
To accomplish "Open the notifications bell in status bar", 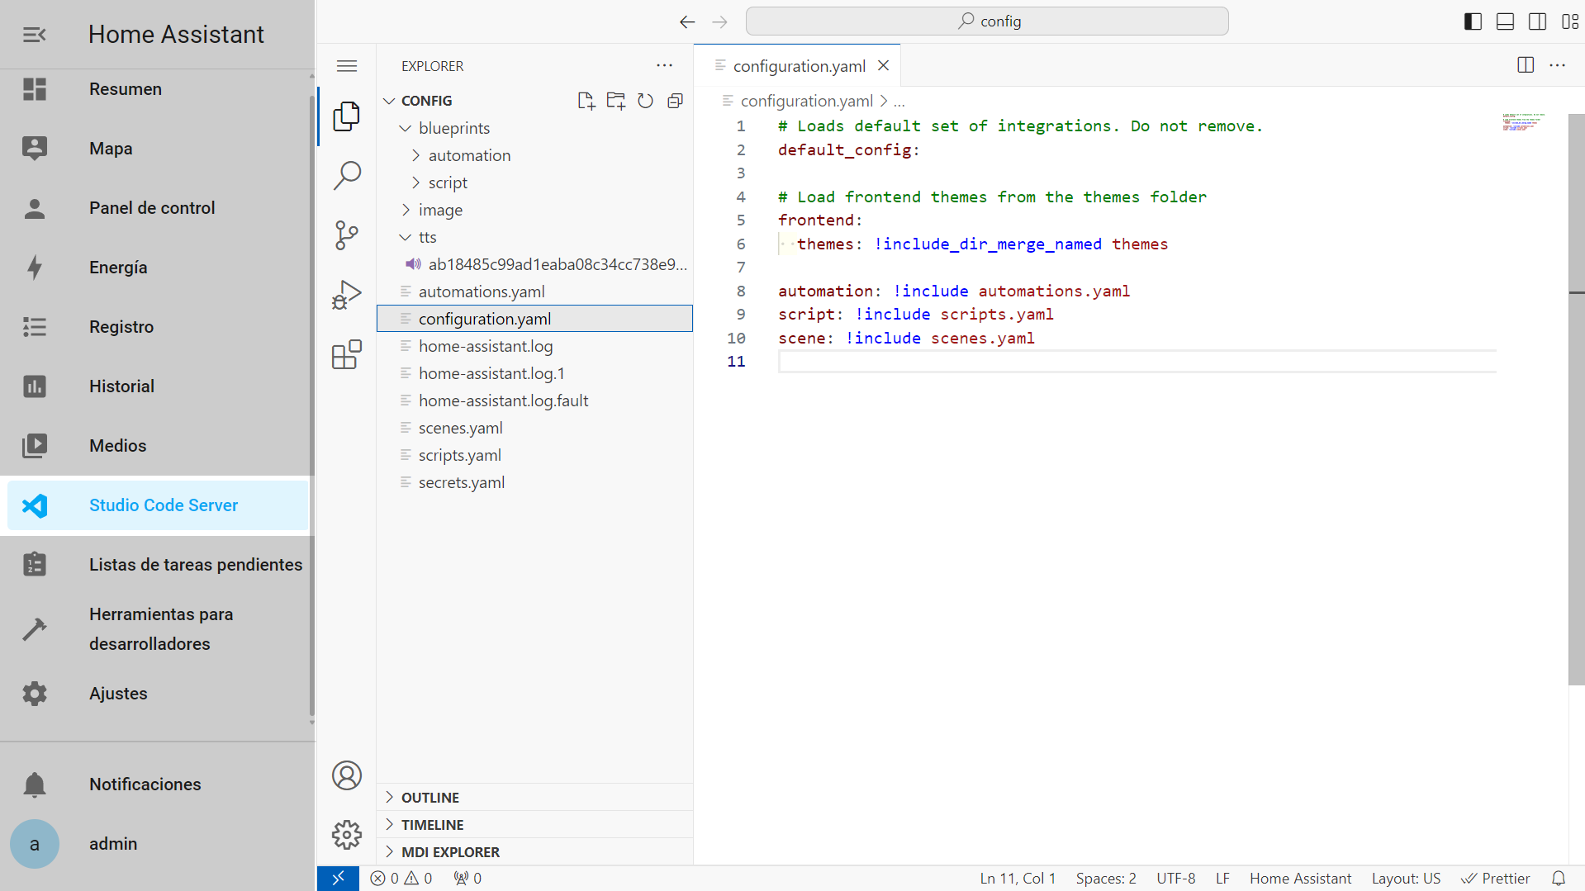I will (1559, 878).
